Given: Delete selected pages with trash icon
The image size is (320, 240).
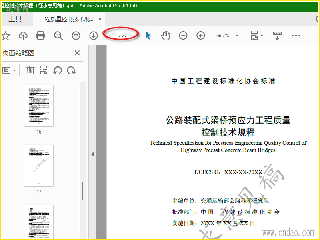Looking at the screenshot, I should pos(30,70).
